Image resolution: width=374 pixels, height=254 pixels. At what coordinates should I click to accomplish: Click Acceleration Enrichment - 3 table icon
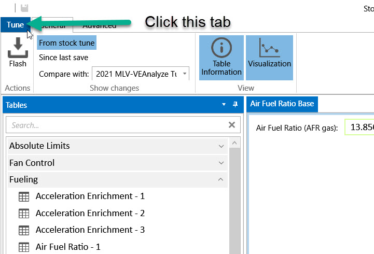(24, 230)
